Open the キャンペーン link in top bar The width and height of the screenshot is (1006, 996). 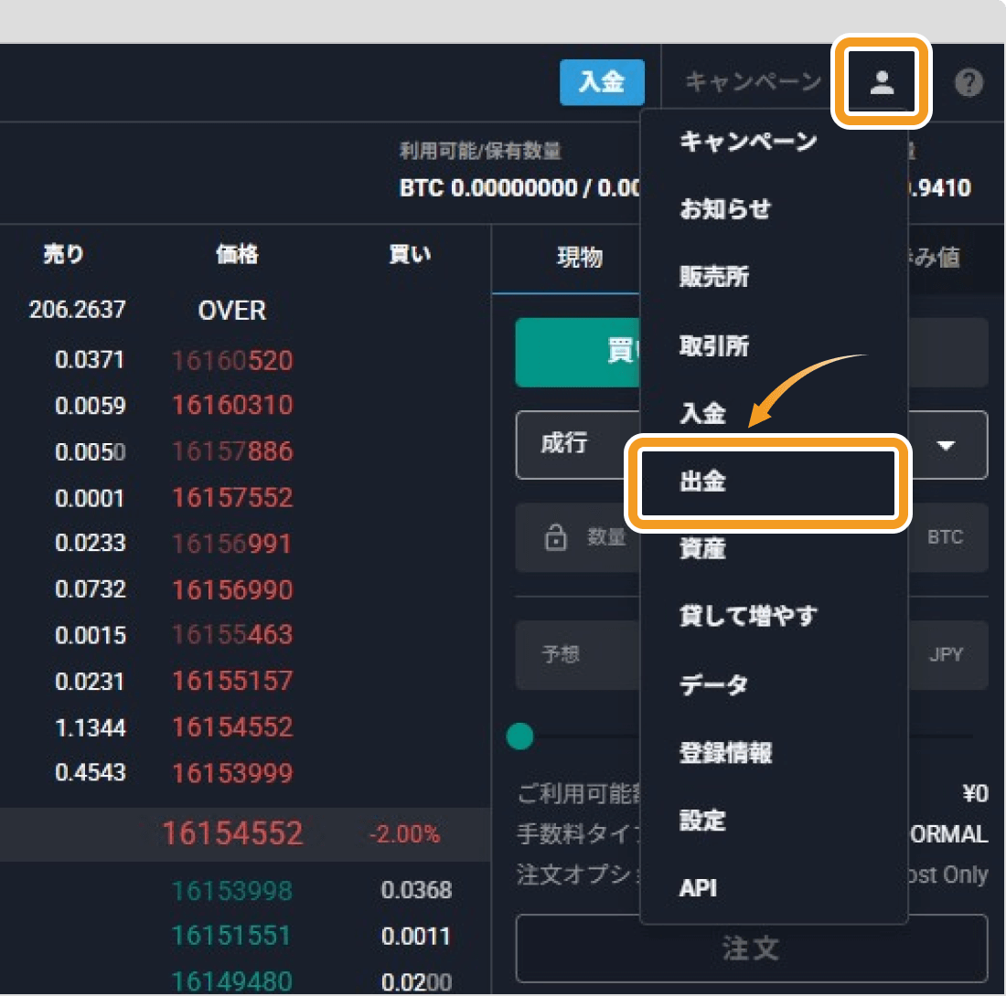(x=753, y=82)
